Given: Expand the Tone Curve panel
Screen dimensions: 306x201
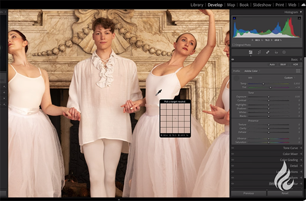Looking at the screenshot, I should pos(290,148).
